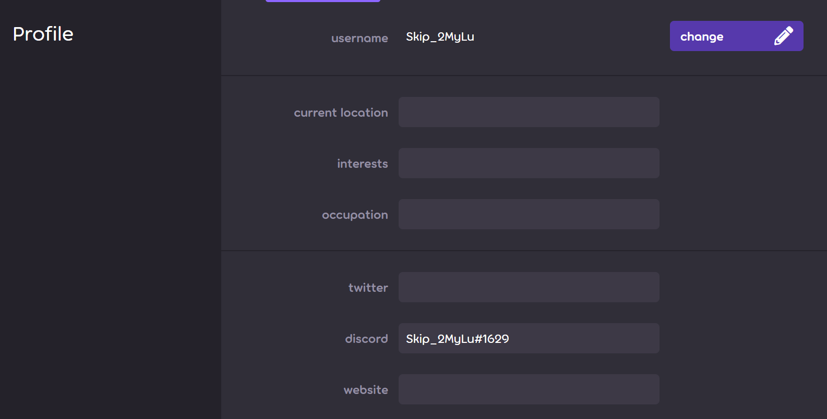
Task: Click the Profile heading in the sidebar
Action: pos(43,34)
